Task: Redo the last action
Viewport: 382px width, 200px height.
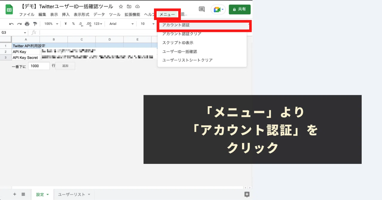Action: [x=19, y=24]
